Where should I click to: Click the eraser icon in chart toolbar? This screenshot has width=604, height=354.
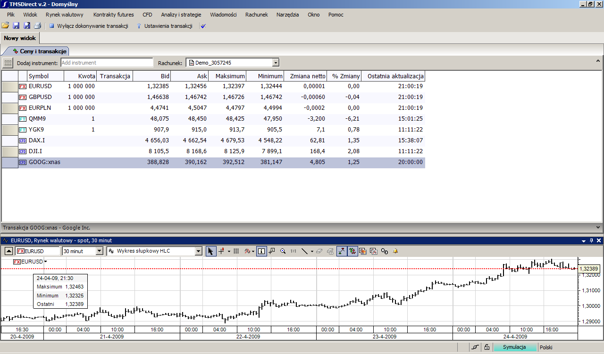[x=319, y=251]
